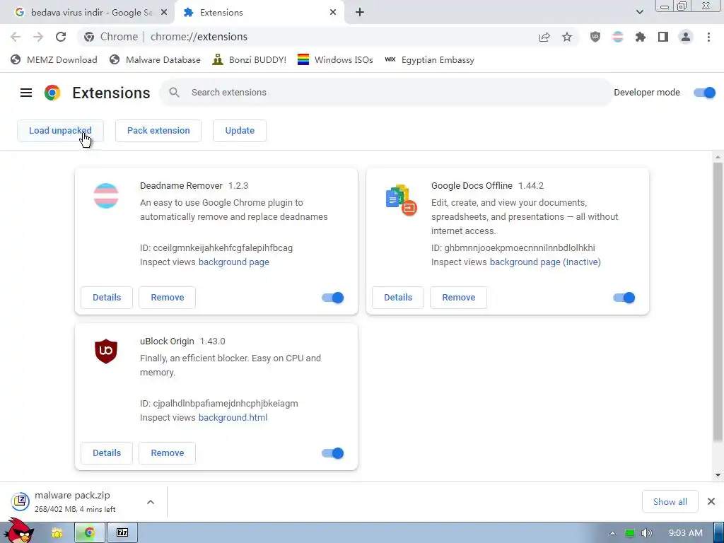Open the file explorer taskbar icon
This screenshot has width=724, height=543.
(x=57, y=533)
